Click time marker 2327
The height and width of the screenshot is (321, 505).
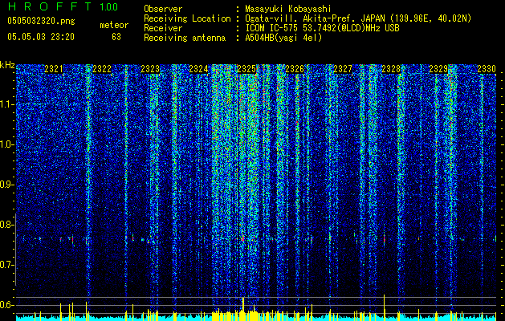click(x=343, y=69)
